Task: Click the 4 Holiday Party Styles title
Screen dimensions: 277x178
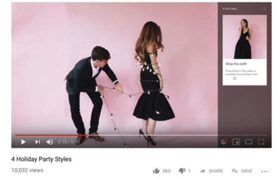Action: (x=42, y=159)
